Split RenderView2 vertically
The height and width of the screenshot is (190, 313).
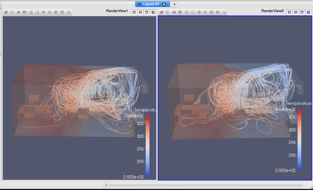tap(296, 12)
